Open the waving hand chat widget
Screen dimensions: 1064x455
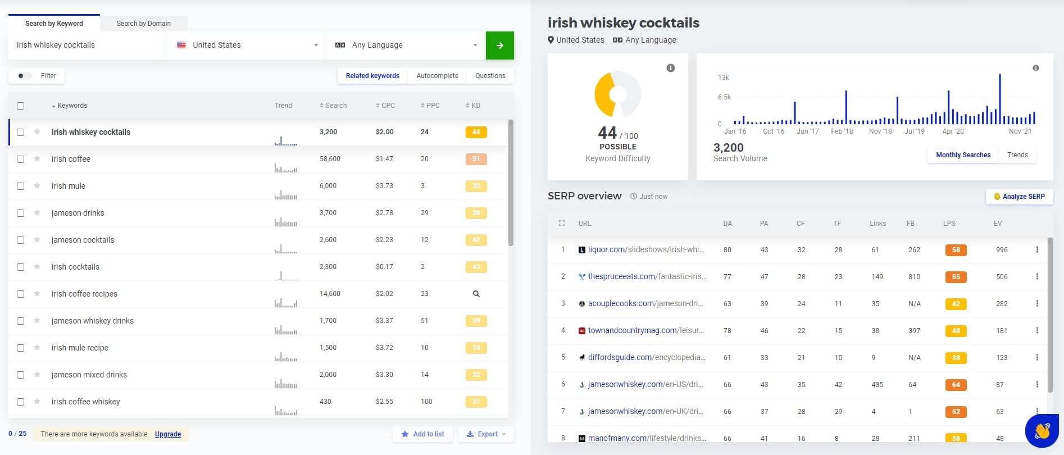(x=1042, y=431)
